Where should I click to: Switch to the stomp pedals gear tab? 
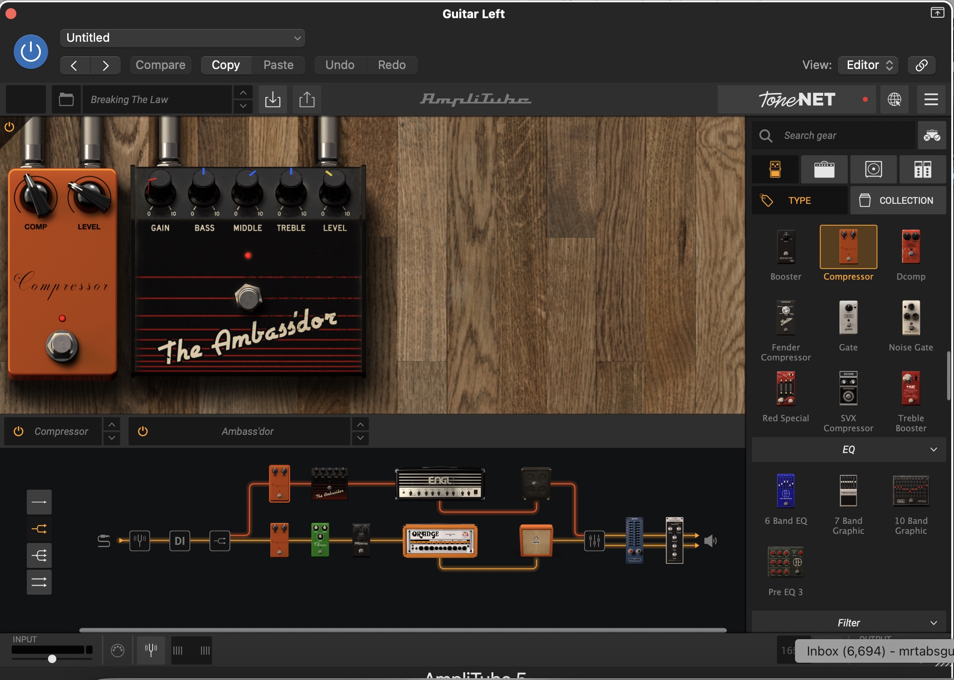coord(775,169)
